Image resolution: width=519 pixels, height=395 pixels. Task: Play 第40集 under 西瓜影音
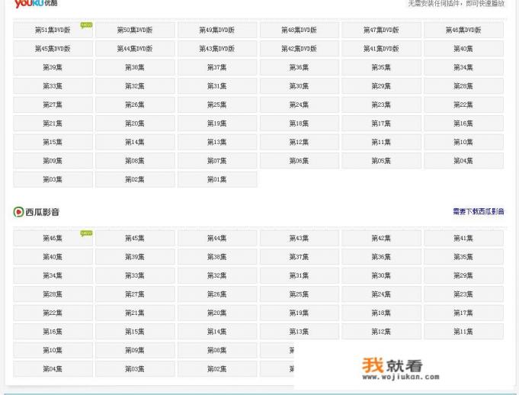(x=53, y=257)
